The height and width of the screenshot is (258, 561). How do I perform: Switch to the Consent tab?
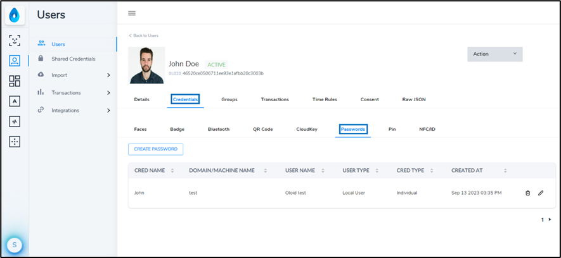pos(370,99)
